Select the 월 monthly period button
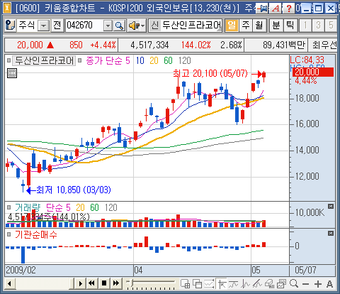Screen dimensions: 340x294 coord(259,25)
